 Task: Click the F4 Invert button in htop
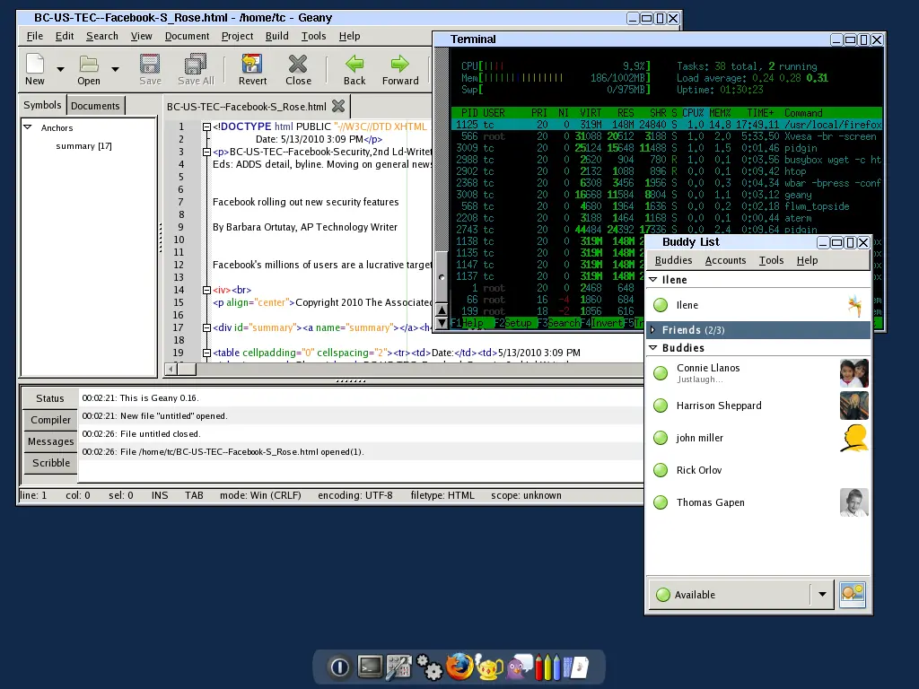pyautogui.click(x=602, y=323)
